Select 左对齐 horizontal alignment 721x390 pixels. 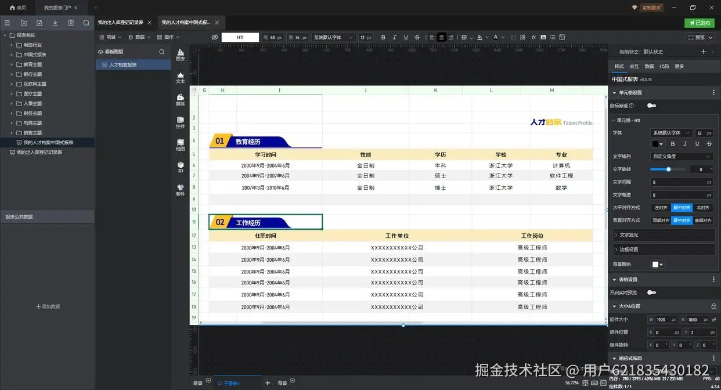click(661, 207)
